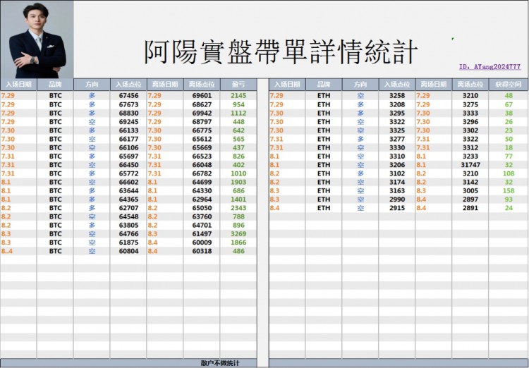Select BTC exit price cell 65612
The image size is (529, 368).
tap(202, 139)
